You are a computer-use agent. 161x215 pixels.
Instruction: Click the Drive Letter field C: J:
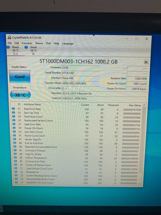pyautogui.click(x=80, y=88)
